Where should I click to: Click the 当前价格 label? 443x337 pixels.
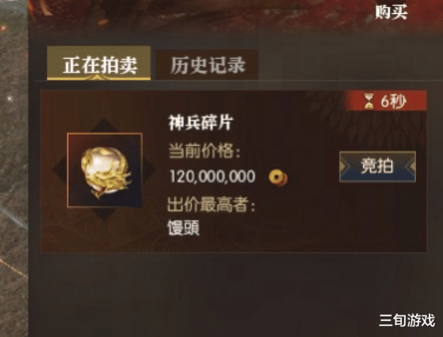[205, 151]
